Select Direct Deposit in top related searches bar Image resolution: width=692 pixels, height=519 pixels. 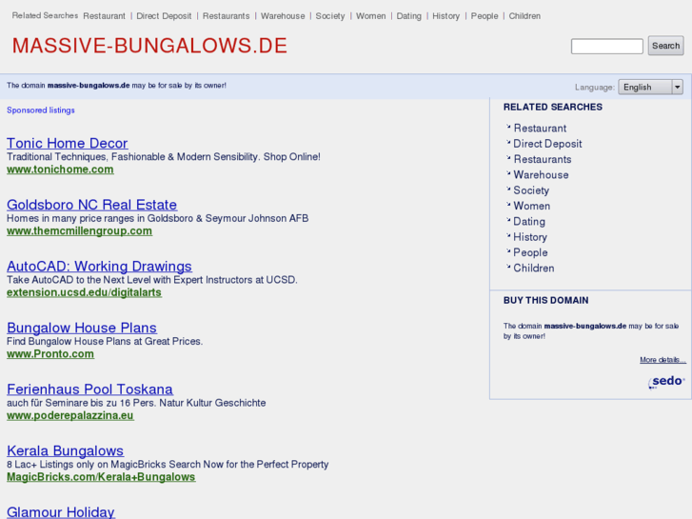click(164, 16)
